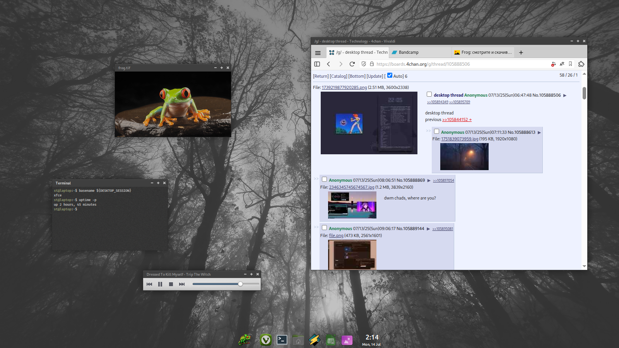Launch Vivaldi from the dock
This screenshot has height=348, width=619.
(265, 340)
